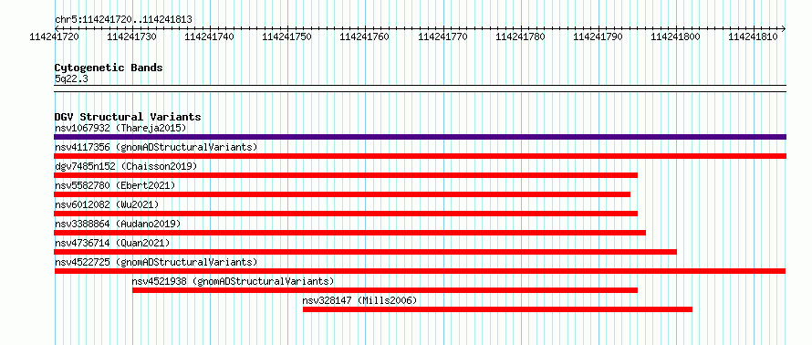The image size is (812, 345).
Task: Click ruler position 114241790
Action: pyautogui.click(x=599, y=37)
